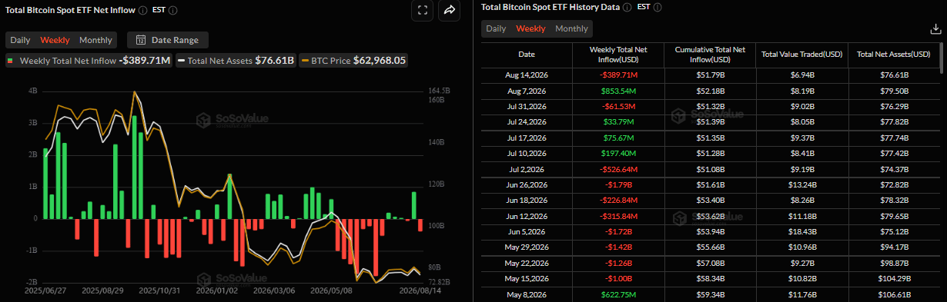Click the -$61.53M inflow value
The height and width of the screenshot is (302, 947).
point(617,106)
